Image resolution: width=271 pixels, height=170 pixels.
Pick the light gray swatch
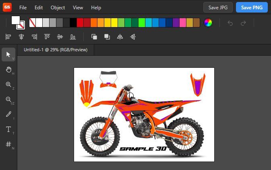[46, 23]
